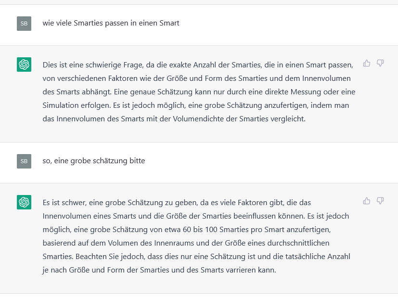Click the ChatGPT logo next to 'Es ist schwer'
Screen dimensions: 398x299
pyautogui.click(x=24, y=202)
